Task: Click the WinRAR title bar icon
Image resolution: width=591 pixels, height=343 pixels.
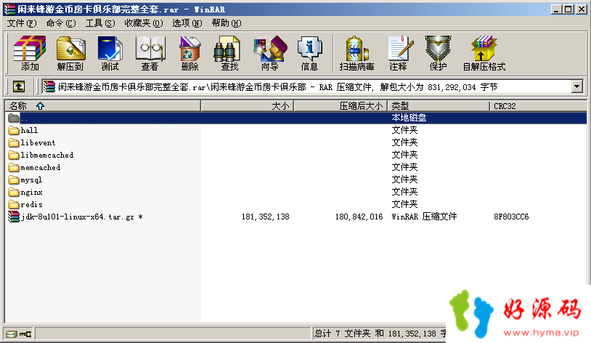Action: (x=9, y=9)
